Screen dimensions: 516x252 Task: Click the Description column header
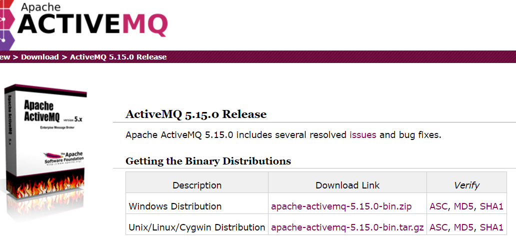point(197,185)
